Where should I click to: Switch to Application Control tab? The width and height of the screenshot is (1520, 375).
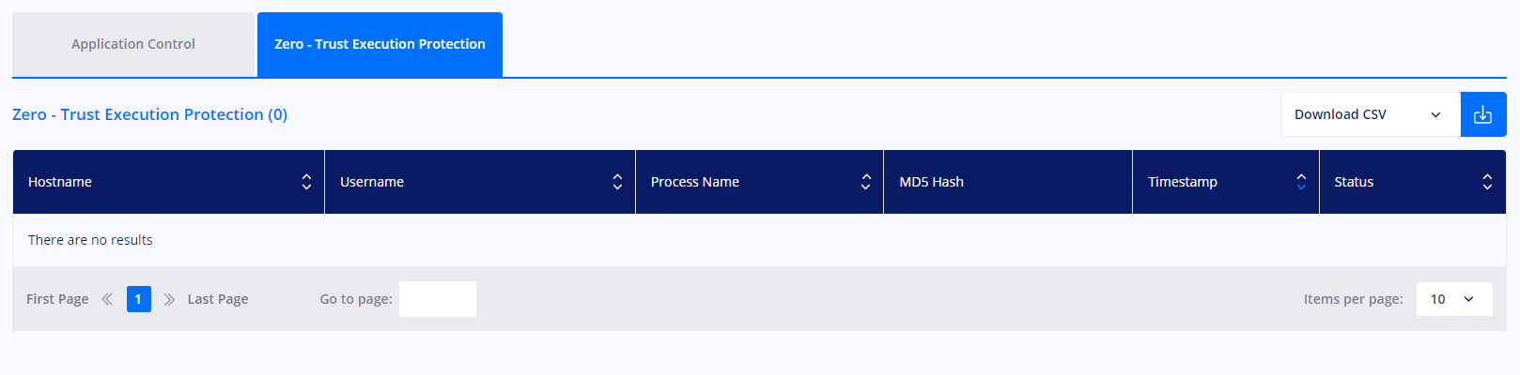click(x=133, y=44)
